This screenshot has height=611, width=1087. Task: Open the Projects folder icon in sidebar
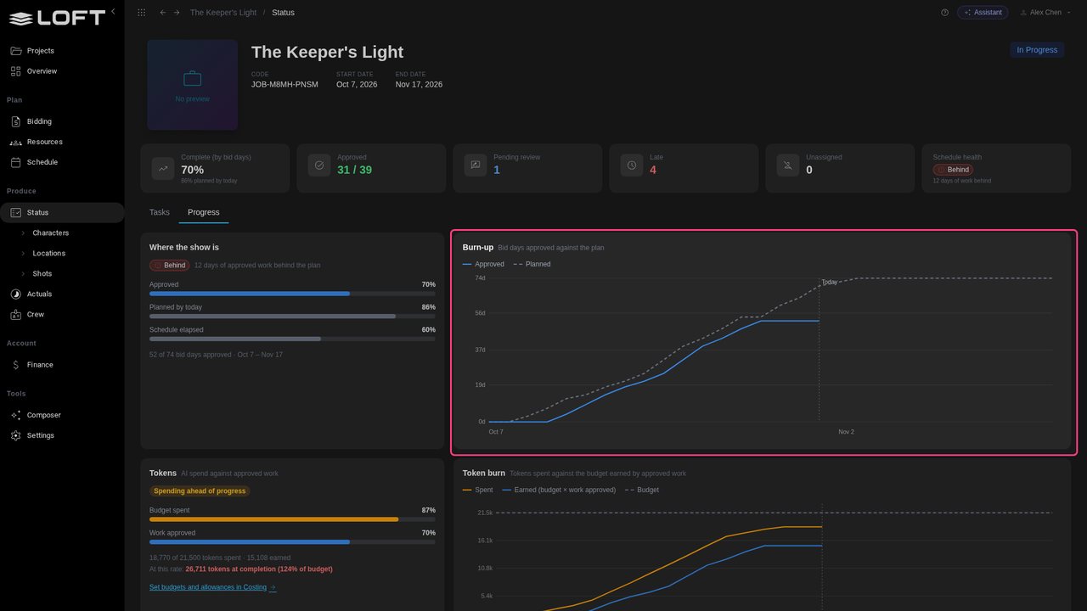16,51
